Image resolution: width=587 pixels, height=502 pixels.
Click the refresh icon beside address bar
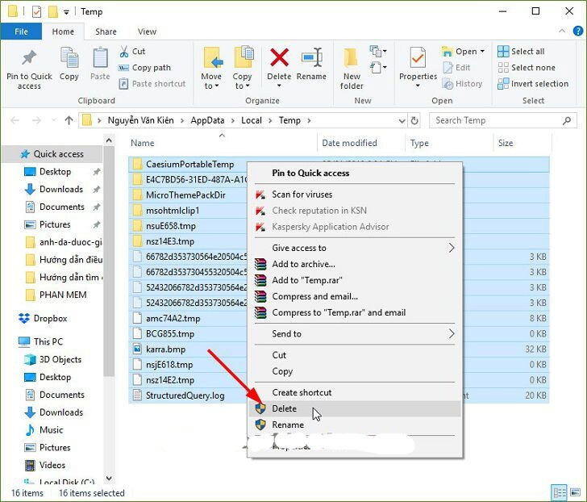(414, 120)
